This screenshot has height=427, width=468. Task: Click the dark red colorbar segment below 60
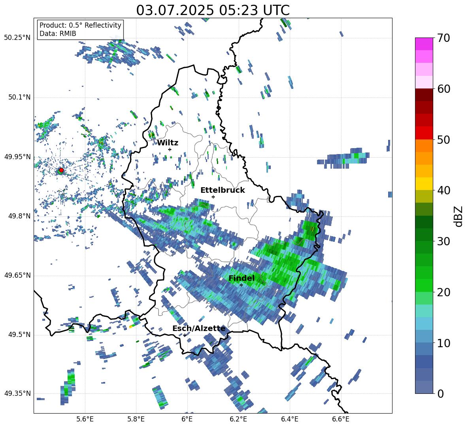pyautogui.click(x=424, y=95)
